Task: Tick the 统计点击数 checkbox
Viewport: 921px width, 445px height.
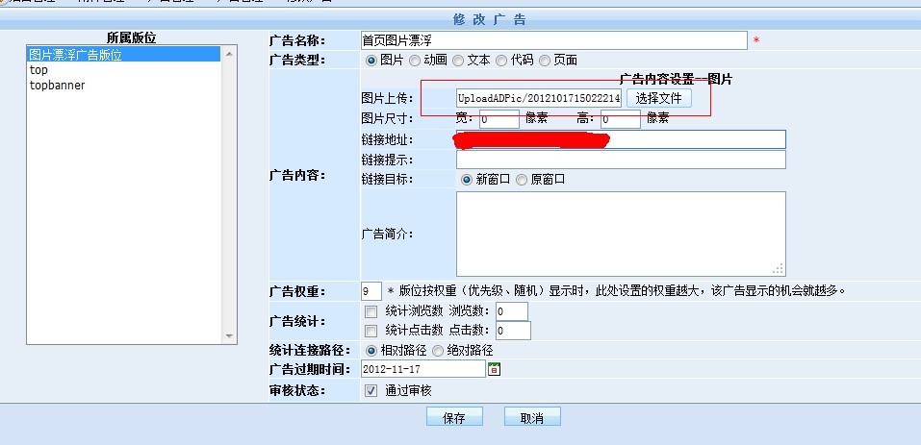Action: 371,331
